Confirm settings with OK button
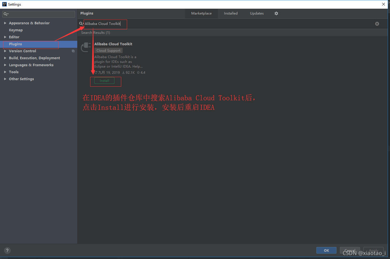 [x=326, y=250]
